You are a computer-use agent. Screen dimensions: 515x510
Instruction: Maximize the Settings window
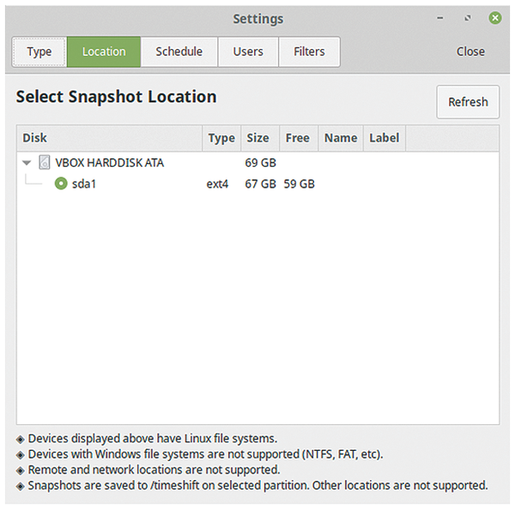468,18
